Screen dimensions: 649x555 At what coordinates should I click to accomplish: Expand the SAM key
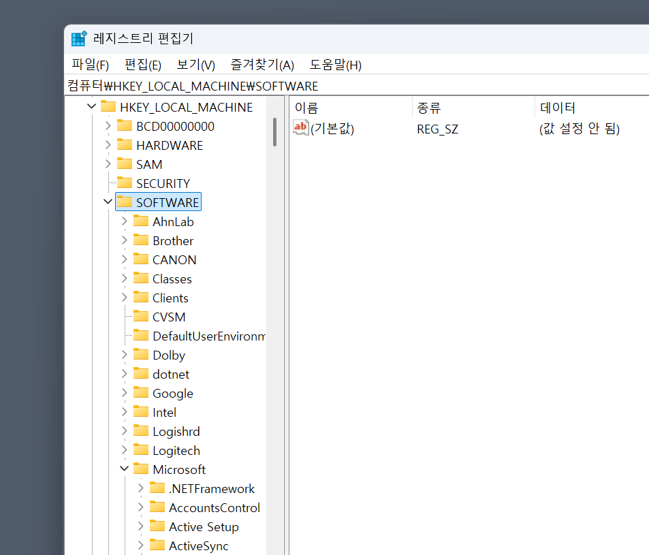point(108,164)
